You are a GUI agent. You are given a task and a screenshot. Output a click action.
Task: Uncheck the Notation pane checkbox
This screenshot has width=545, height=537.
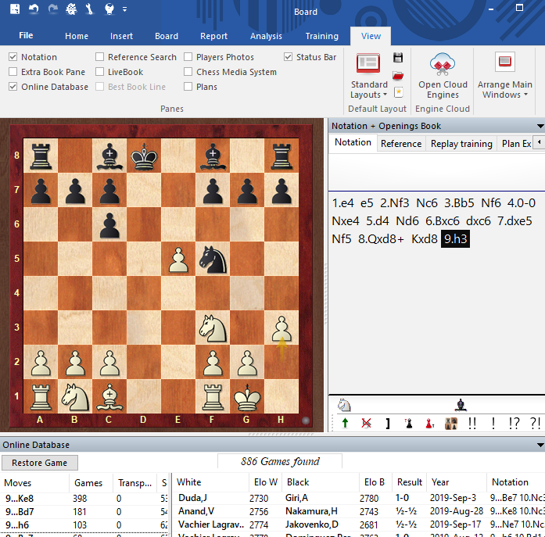(x=13, y=57)
